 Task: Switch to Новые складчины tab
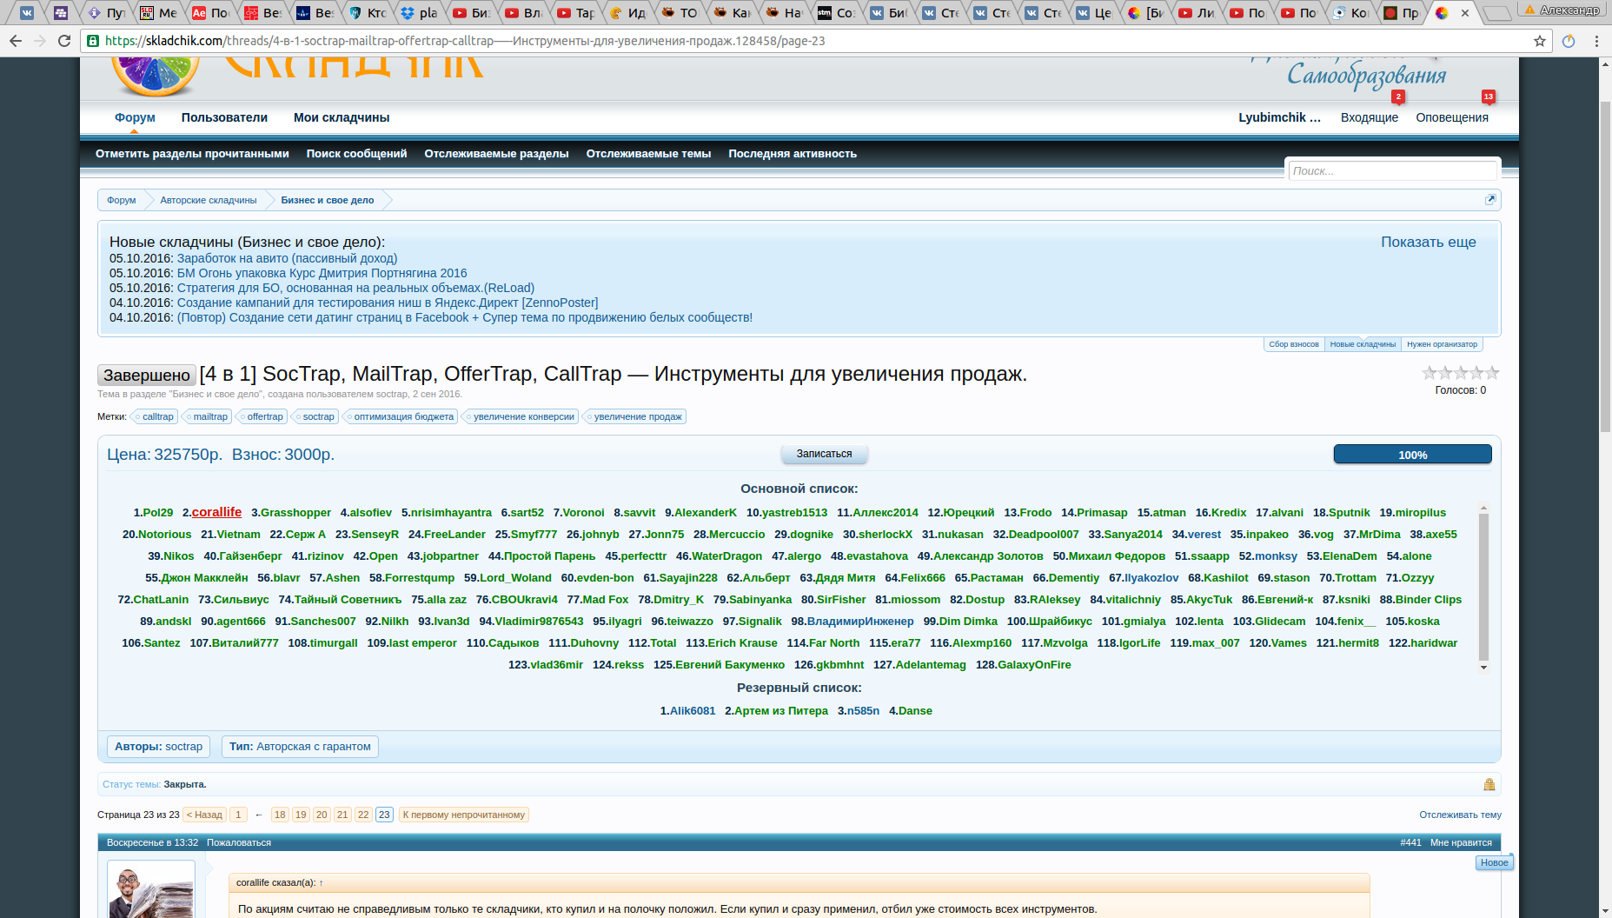[x=1363, y=344]
